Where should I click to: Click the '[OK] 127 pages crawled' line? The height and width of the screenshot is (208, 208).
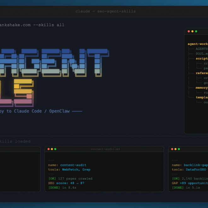click(70, 179)
